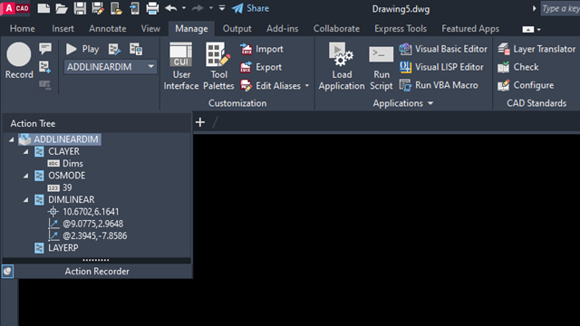Viewport: 580px width, 326px height.
Task: Save to Web & Mobile icon
Action: (135, 8)
